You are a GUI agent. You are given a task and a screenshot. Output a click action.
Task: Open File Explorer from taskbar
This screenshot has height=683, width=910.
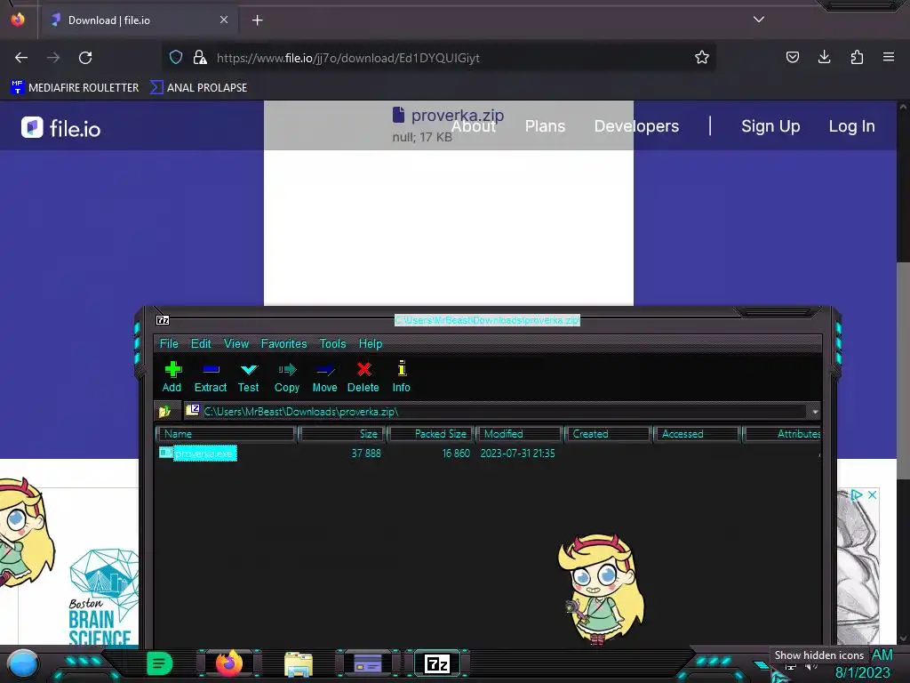[x=299, y=663]
